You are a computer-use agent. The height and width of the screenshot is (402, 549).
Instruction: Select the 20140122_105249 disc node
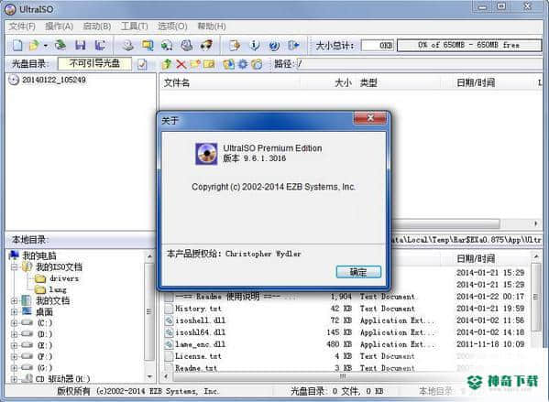[x=53, y=80]
